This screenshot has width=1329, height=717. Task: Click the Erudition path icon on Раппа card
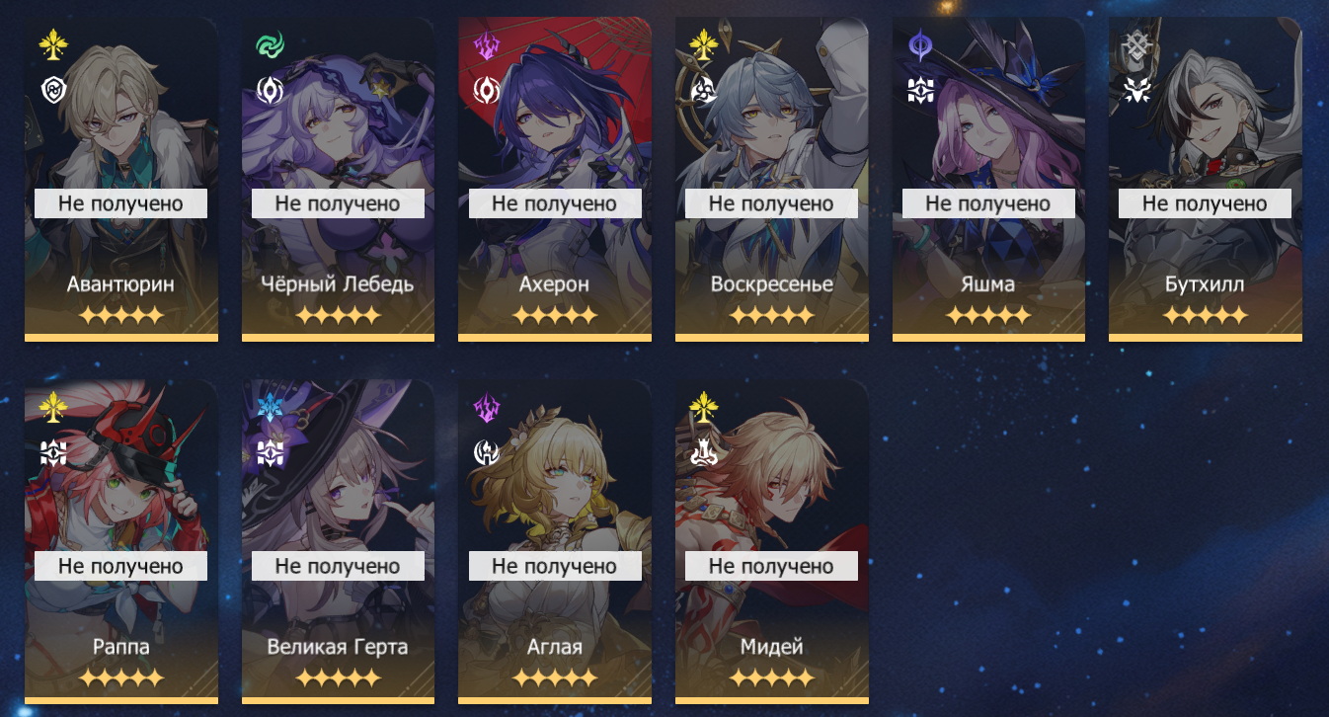[x=52, y=452]
